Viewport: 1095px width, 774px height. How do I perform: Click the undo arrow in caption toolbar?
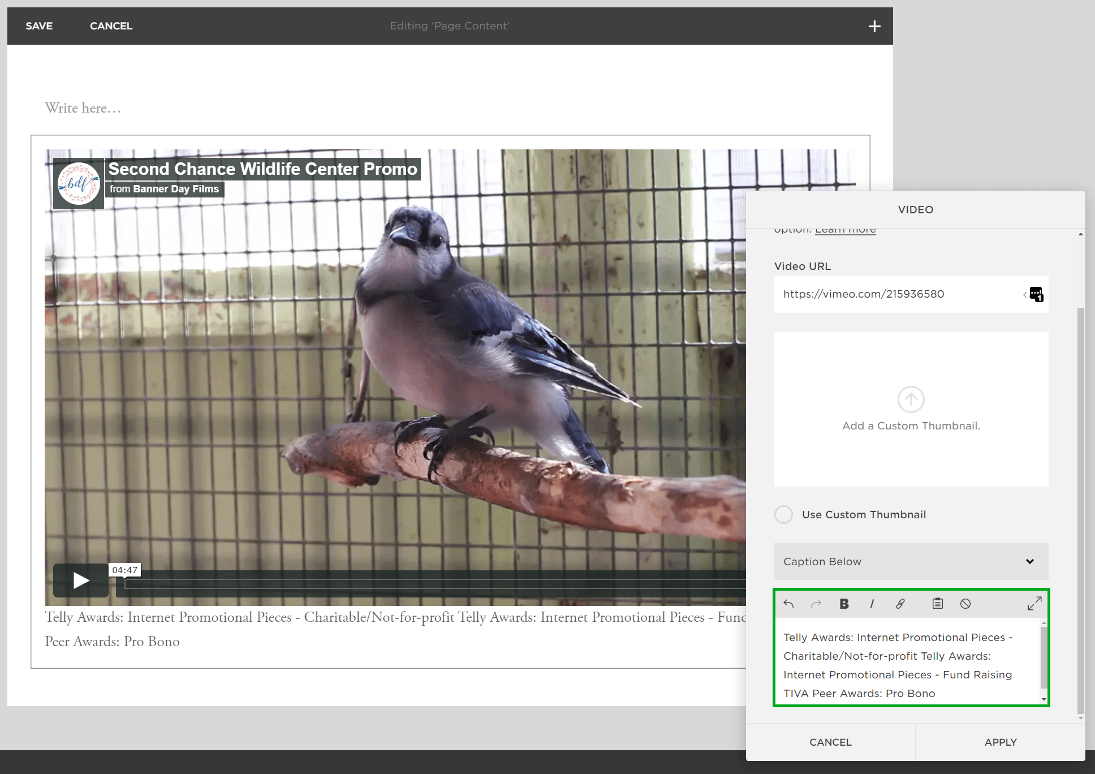[x=788, y=604]
